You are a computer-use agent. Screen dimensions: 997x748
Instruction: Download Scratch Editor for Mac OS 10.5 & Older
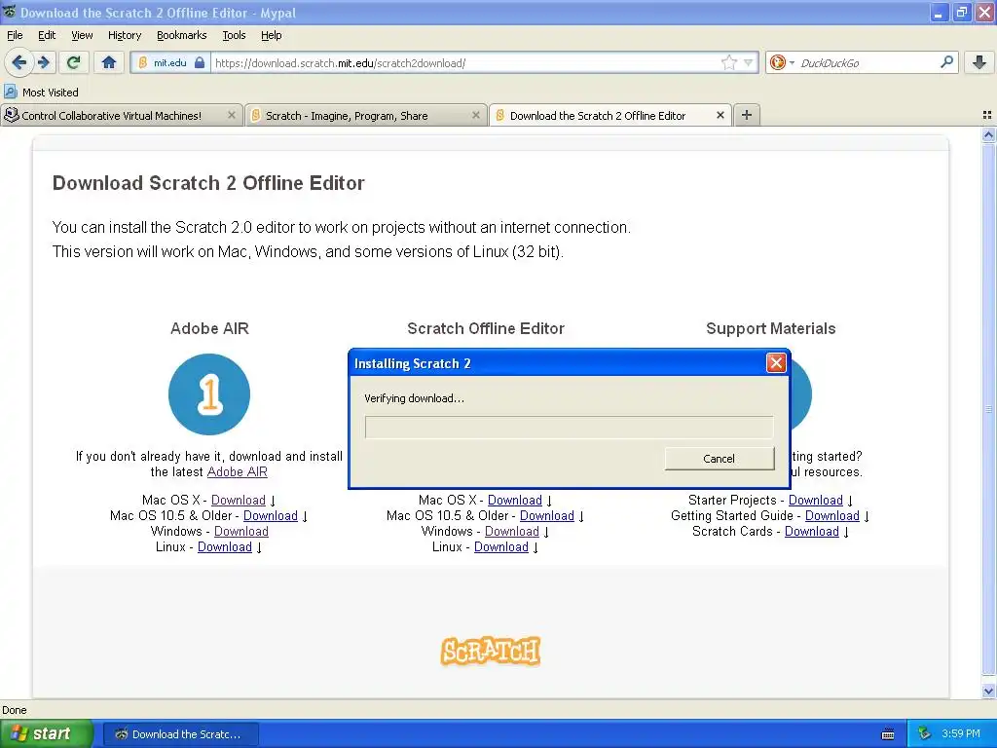547,516
